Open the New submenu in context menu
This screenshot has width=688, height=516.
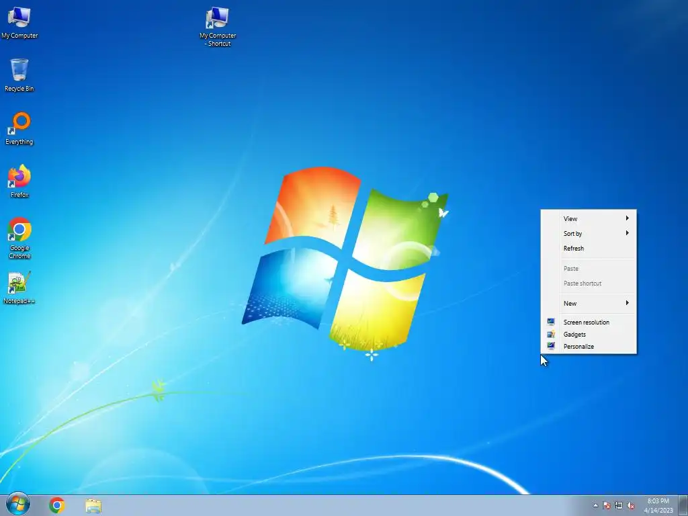tap(589, 303)
